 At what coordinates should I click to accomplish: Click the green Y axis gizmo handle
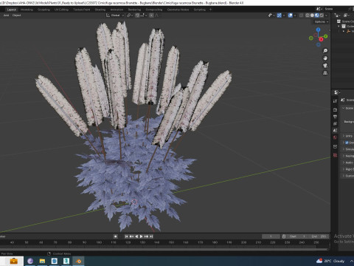[326, 36]
